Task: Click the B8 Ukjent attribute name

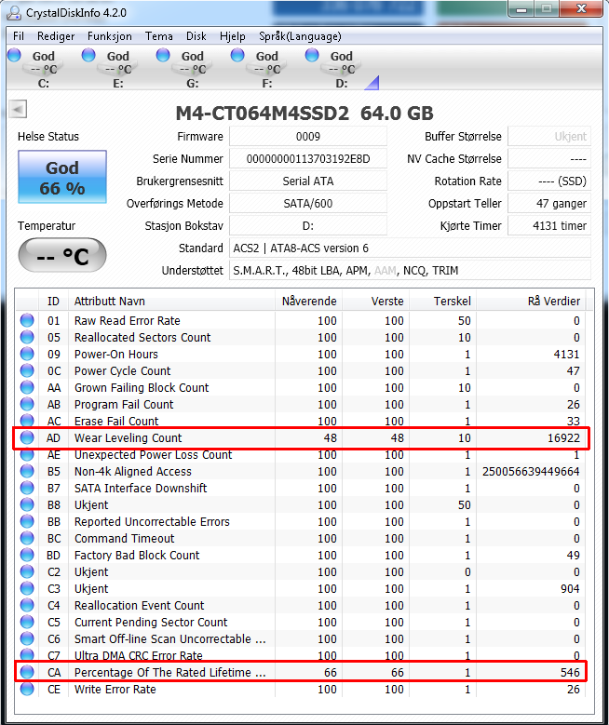Action: click(91, 505)
